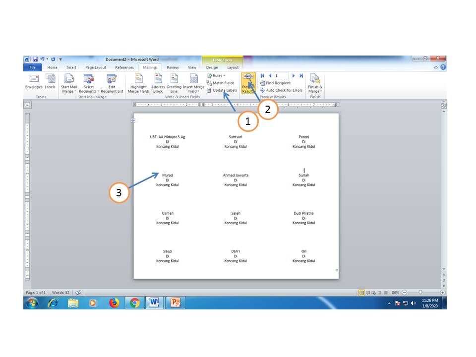Insert a Greeting Line
The image size is (476, 357).
(174, 83)
